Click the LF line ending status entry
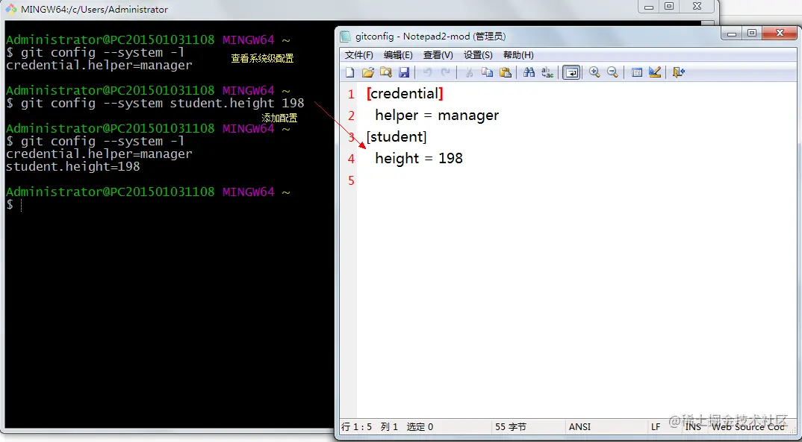 click(x=656, y=426)
